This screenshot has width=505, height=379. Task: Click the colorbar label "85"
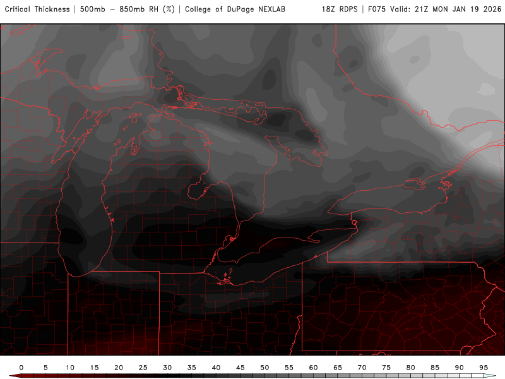tap(435, 368)
